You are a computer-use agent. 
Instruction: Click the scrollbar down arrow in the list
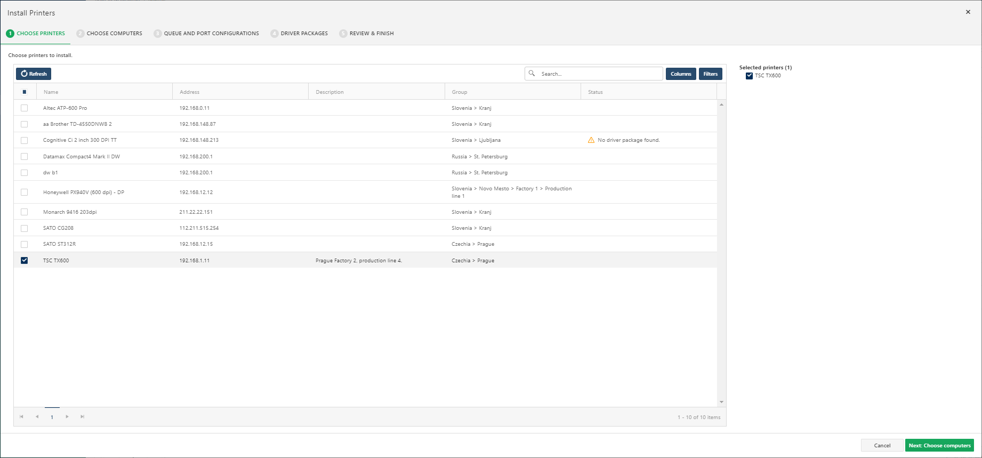point(721,402)
